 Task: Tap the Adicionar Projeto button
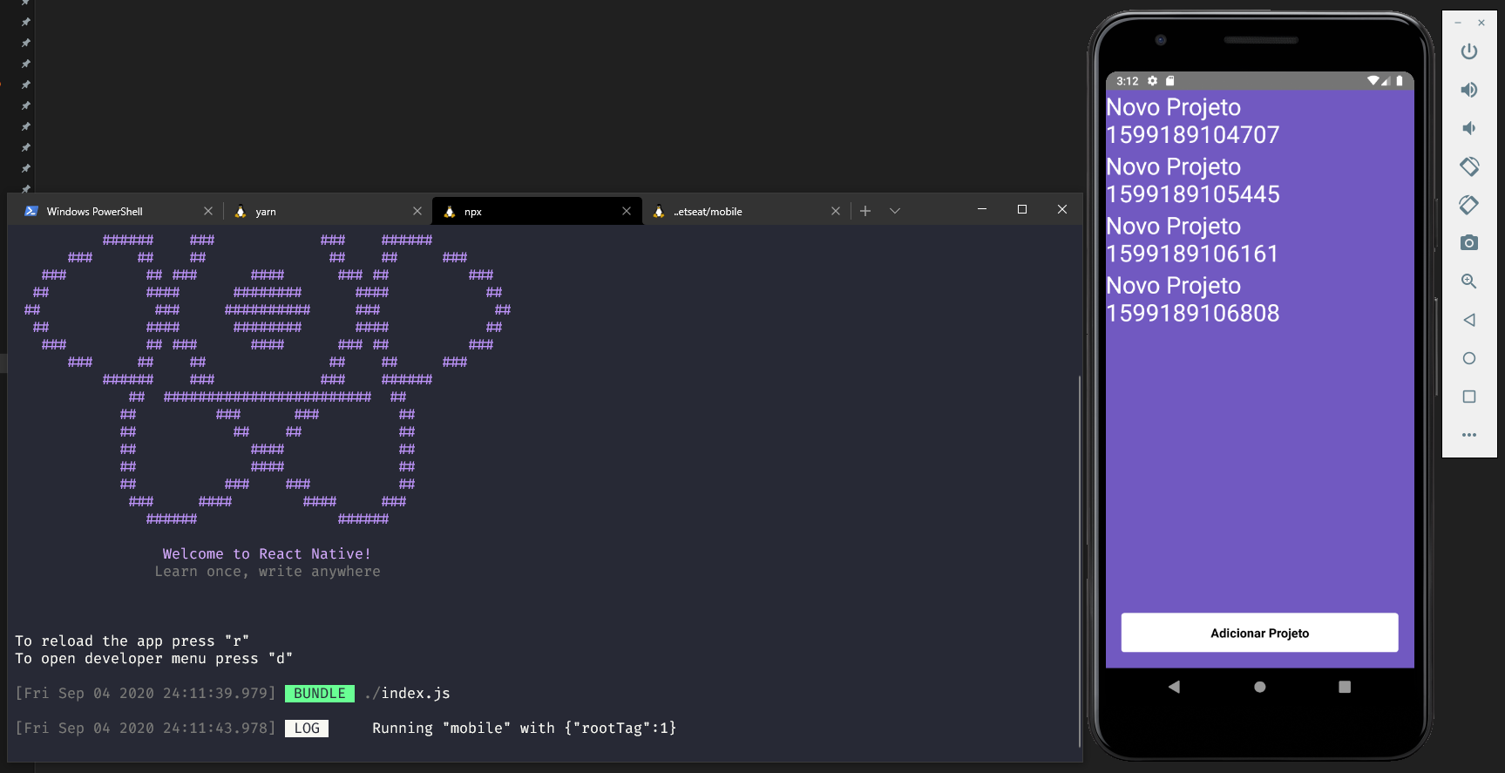click(1259, 633)
